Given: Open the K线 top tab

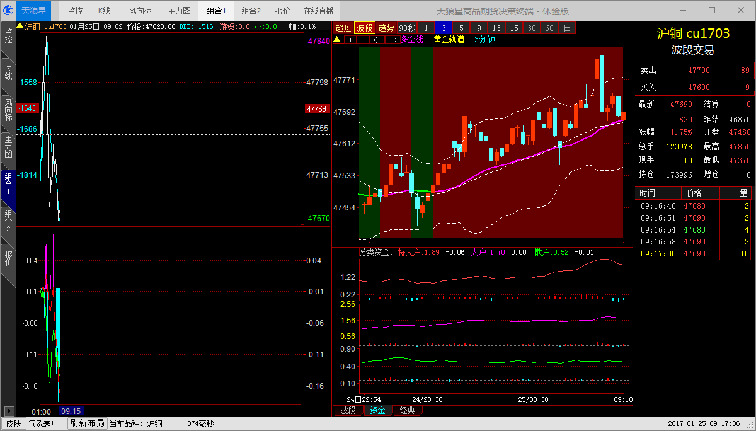Looking at the screenshot, I should coord(105,11).
